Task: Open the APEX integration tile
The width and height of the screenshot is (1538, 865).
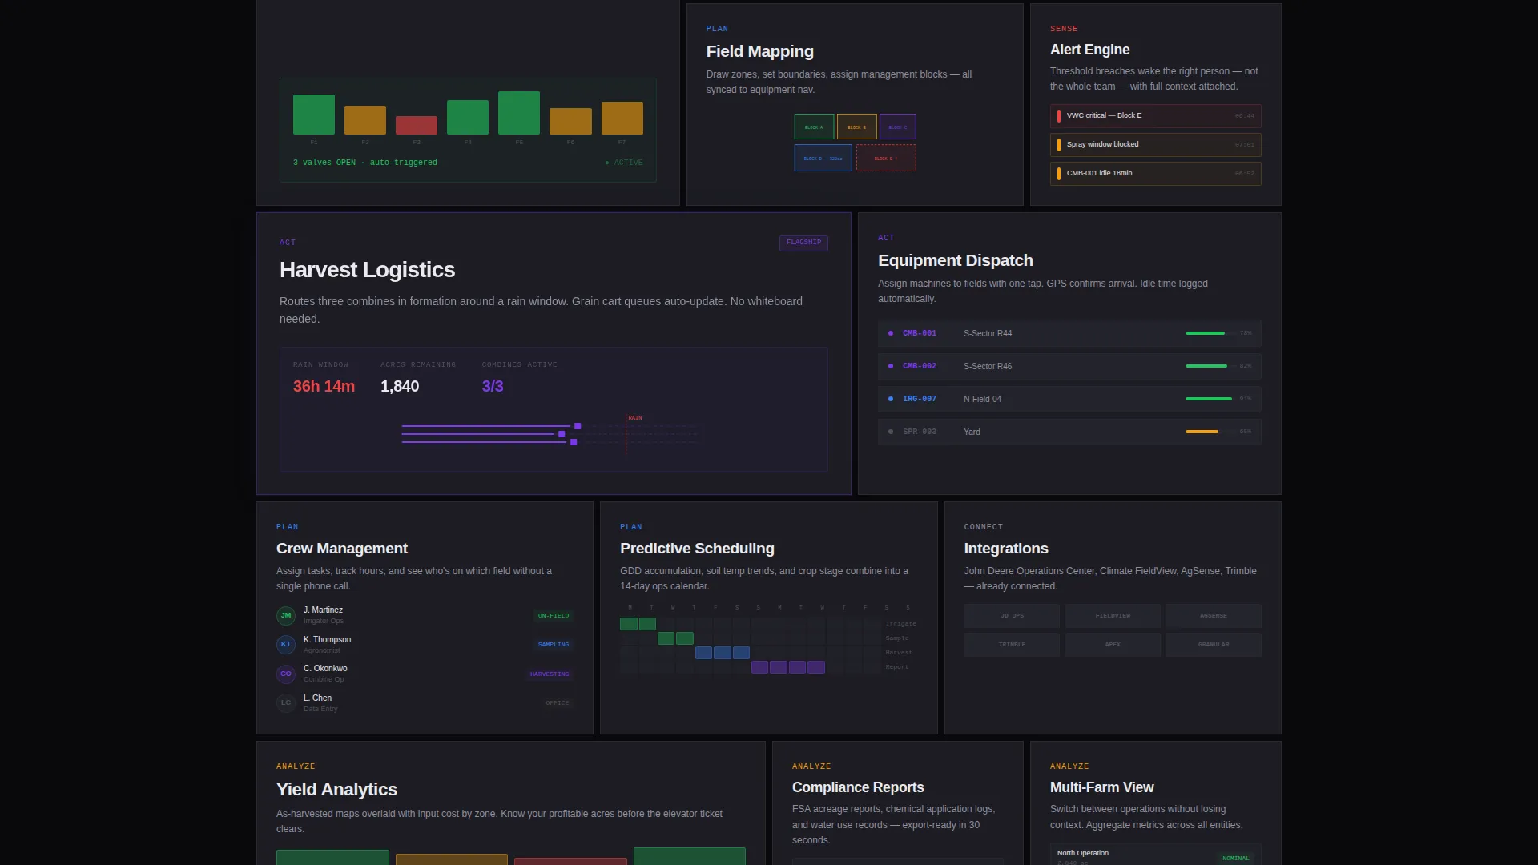Action: (1113, 645)
